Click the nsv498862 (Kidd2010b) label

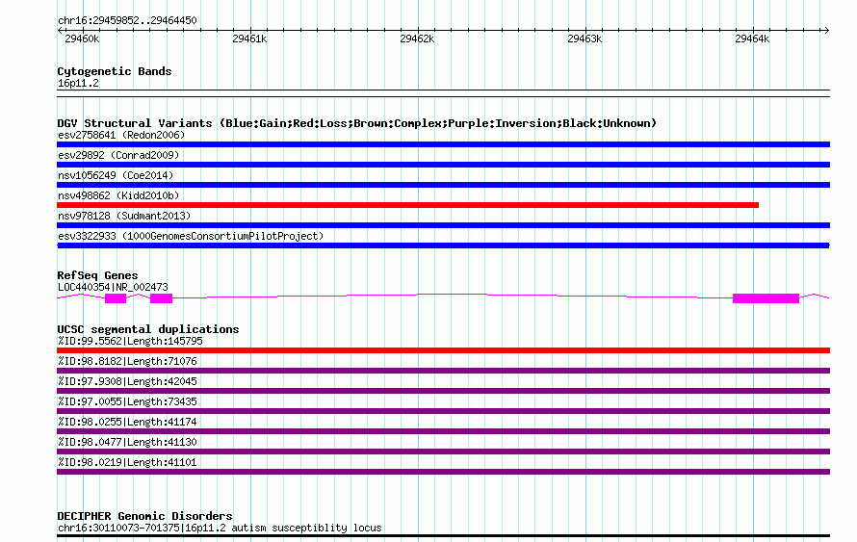coord(118,195)
